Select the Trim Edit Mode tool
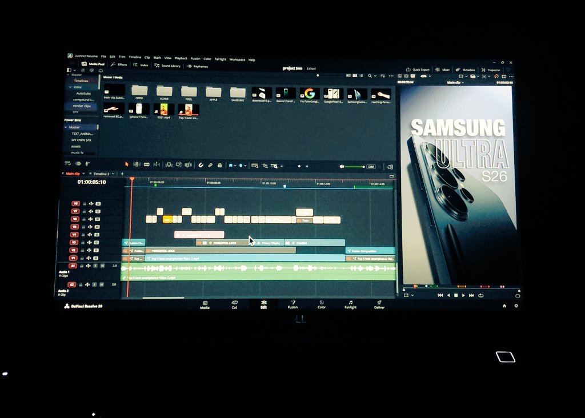The image size is (585, 418). point(137,164)
